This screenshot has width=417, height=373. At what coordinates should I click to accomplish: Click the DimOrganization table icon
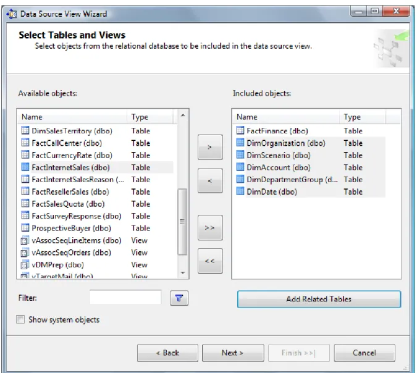point(240,143)
